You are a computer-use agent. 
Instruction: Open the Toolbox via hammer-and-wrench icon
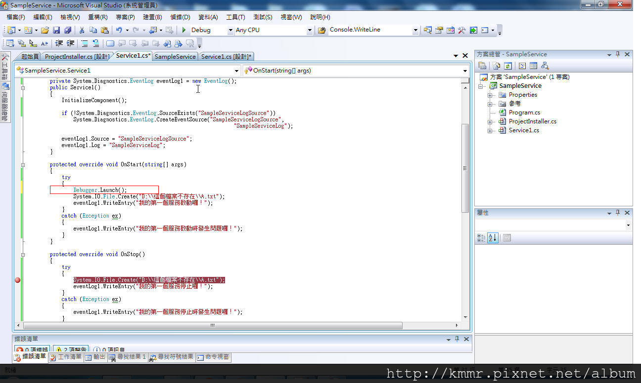point(461,30)
